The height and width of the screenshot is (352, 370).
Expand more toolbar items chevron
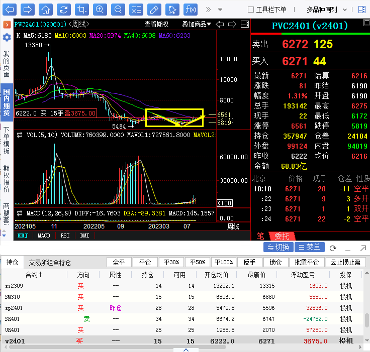coord(208,10)
